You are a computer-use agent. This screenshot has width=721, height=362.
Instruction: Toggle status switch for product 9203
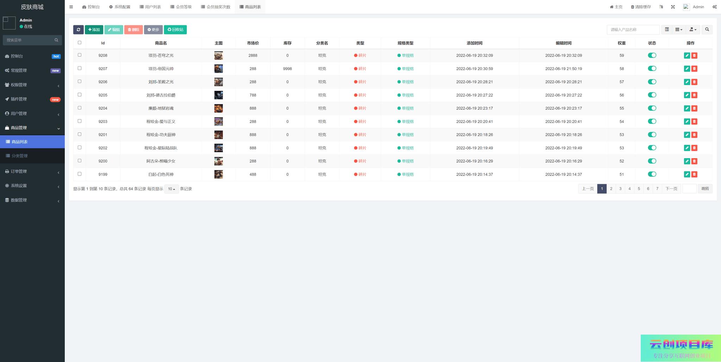pyautogui.click(x=652, y=122)
